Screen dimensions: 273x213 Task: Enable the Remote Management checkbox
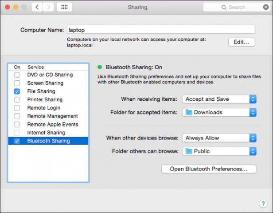(17, 116)
